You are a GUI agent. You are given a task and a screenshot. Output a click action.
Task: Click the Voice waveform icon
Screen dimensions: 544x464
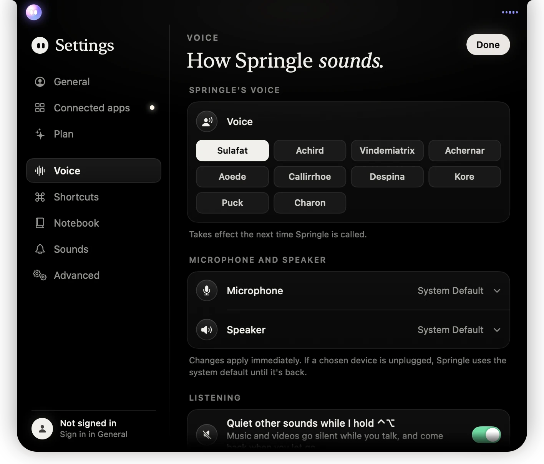click(40, 171)
